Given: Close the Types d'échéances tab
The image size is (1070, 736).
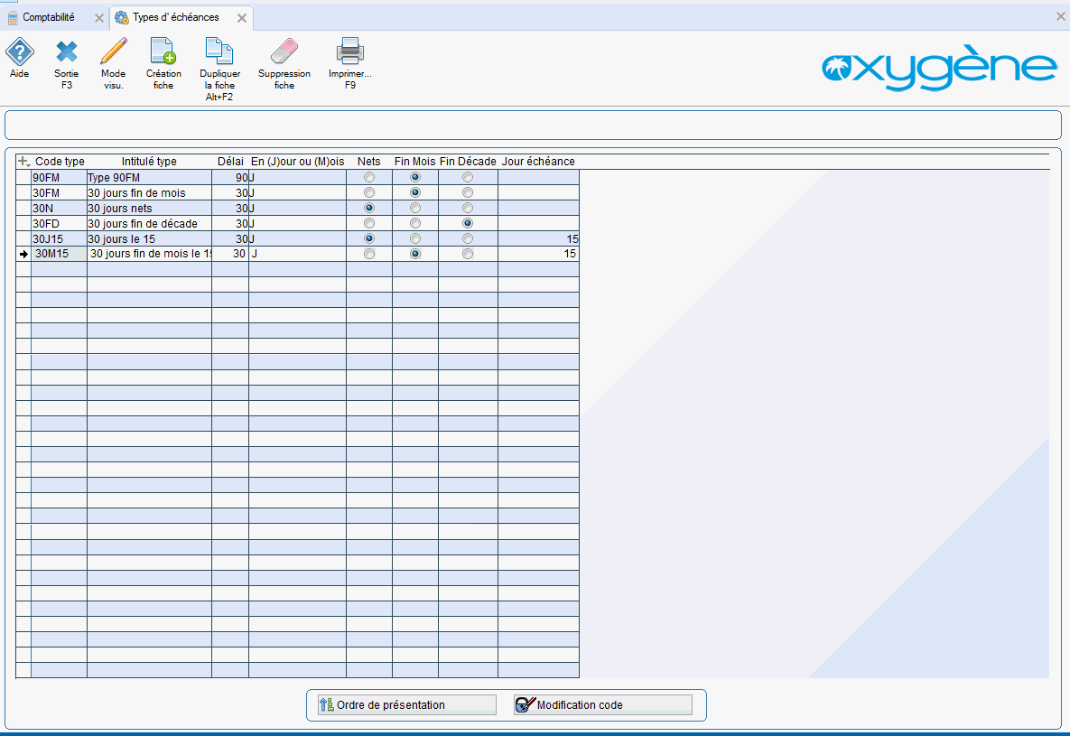Looking at the screenshot, I should click(x=241, y=18).
